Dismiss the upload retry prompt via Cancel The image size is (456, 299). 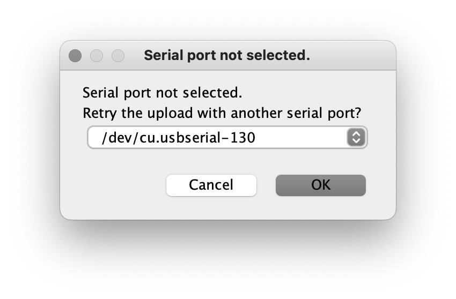tap(211, 185)
